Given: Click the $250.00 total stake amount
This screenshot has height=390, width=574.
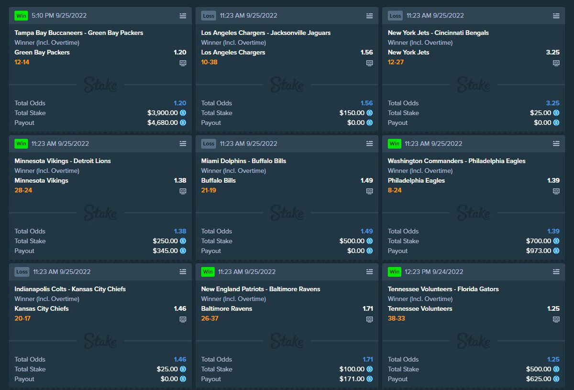Looking at the screenshot, I should coord(165,241).
